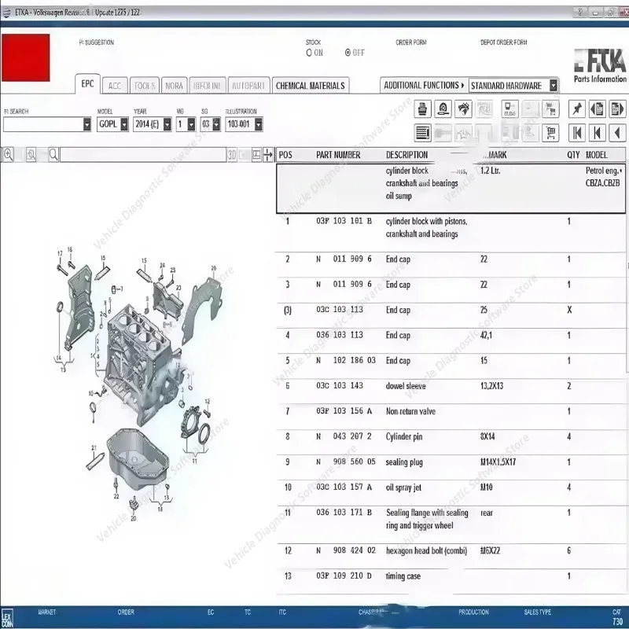The image size is (629, 629).
Task: Switch to the Chemical Materials tab
Action: point(311,86)
